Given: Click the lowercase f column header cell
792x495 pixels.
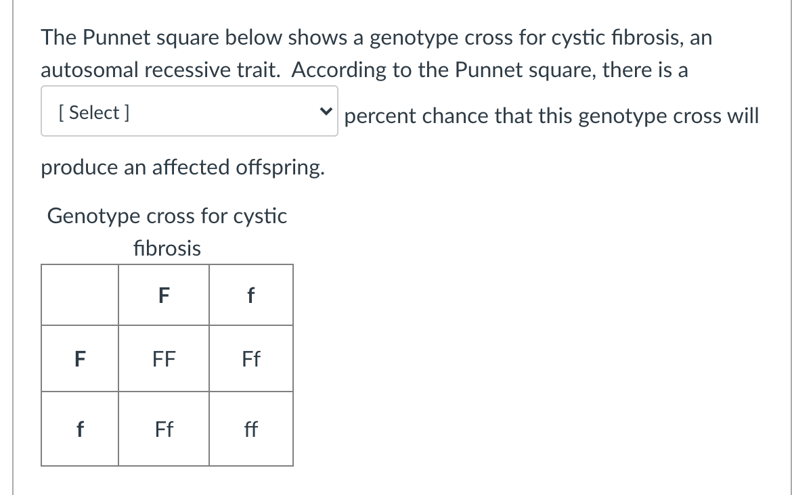Looking at the screenshot, I should (250, 295).
